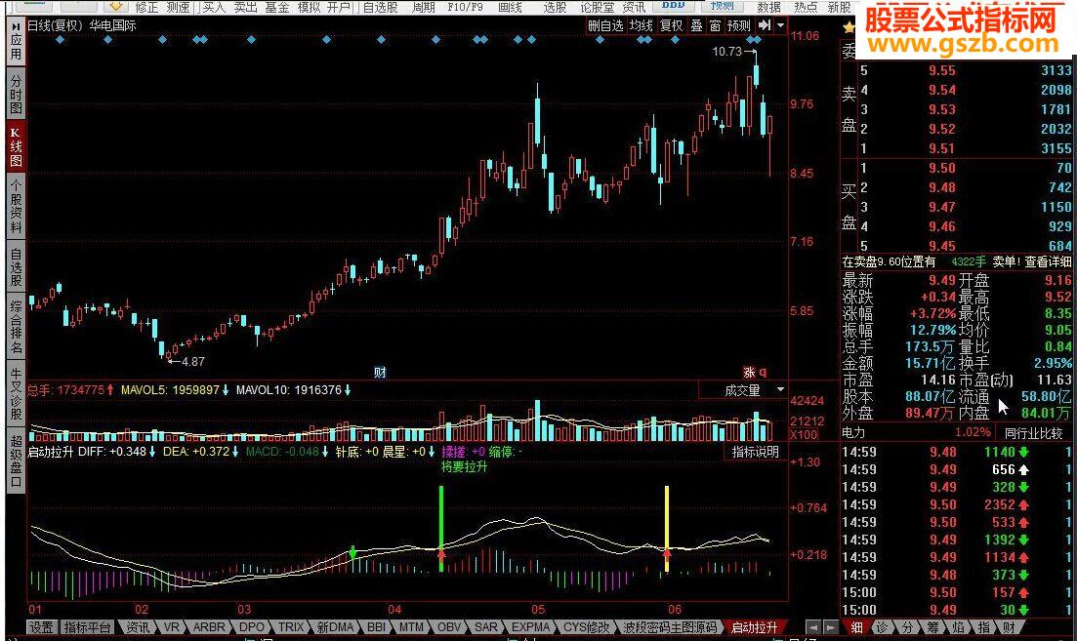
Task: Click the yellow down-arrow toolbar icon
Action: tap(116, 6)
